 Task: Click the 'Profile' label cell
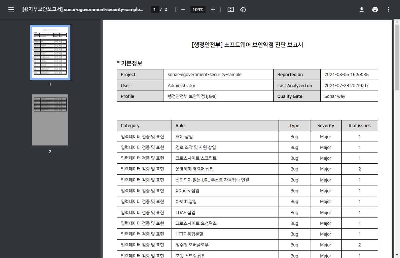point(140,96)
